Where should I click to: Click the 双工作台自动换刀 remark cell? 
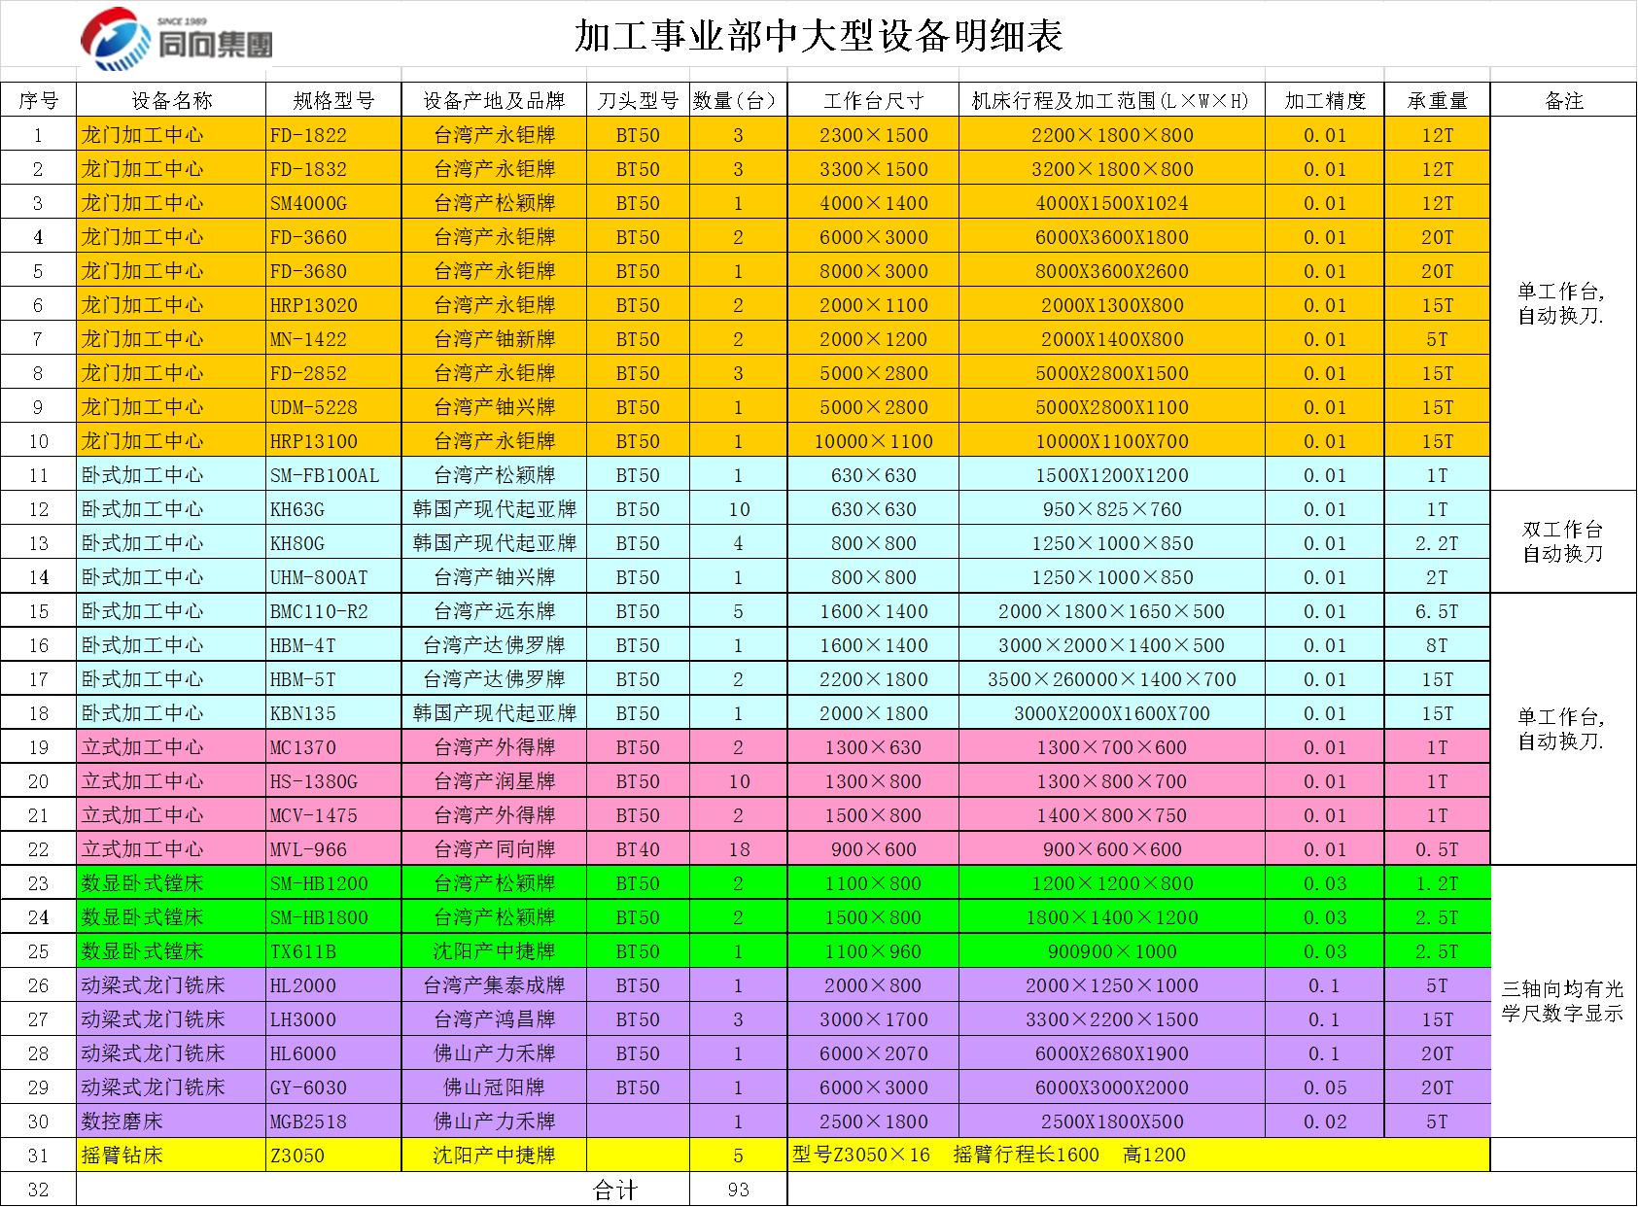click(x=1563, y=542)
